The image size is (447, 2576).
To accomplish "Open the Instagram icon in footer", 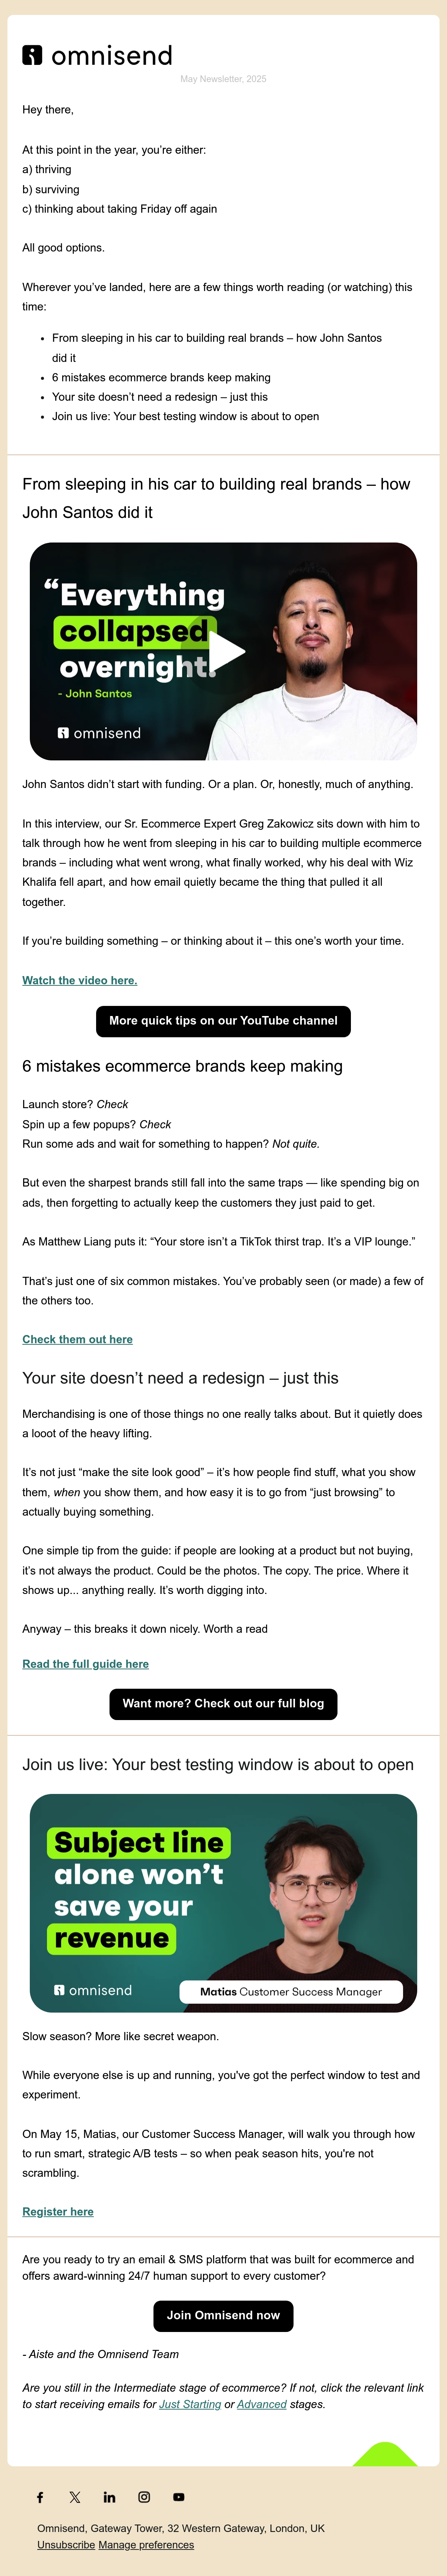I will coord(144,2497).
